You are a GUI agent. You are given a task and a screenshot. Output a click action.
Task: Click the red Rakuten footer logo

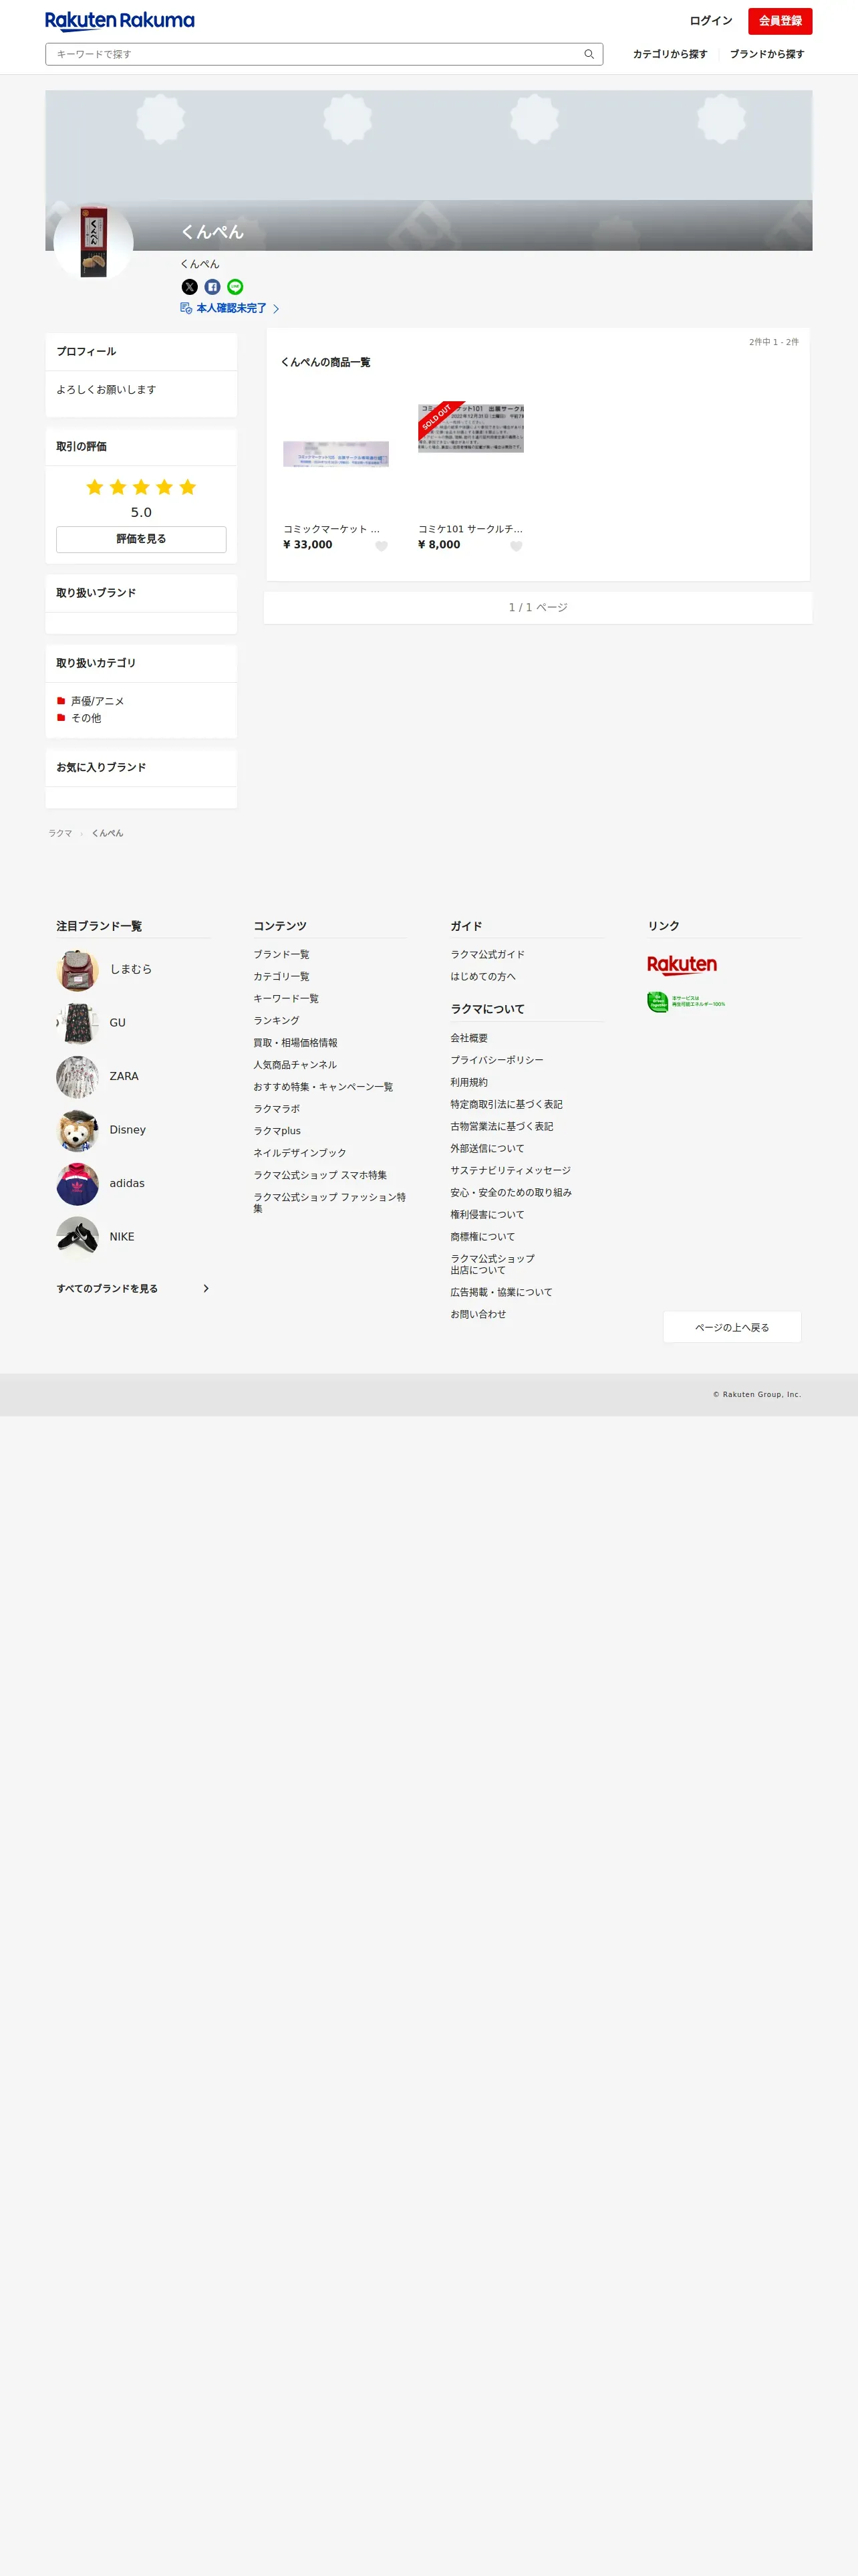(x=682, y=965)
